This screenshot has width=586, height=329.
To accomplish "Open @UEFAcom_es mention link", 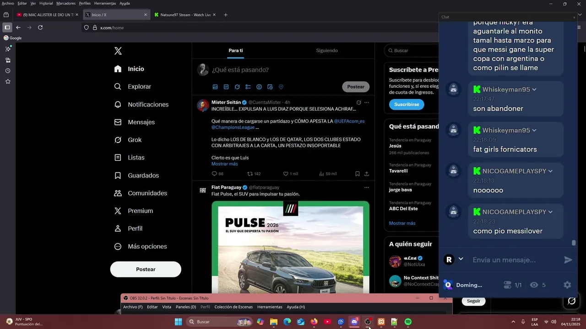I will 349,121.
